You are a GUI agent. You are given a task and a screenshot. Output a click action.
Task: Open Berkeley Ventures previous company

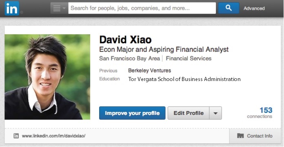(x=149, y=70)
